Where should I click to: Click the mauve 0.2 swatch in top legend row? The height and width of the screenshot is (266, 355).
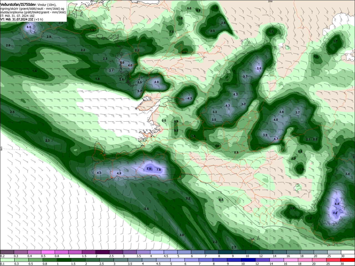coord(7,252)
